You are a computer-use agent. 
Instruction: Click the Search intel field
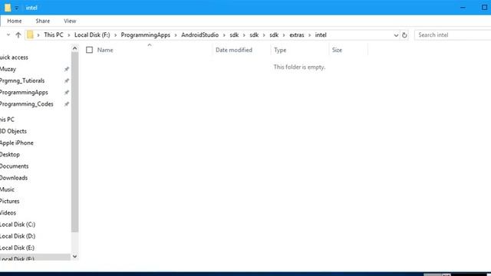pos(453,35)
